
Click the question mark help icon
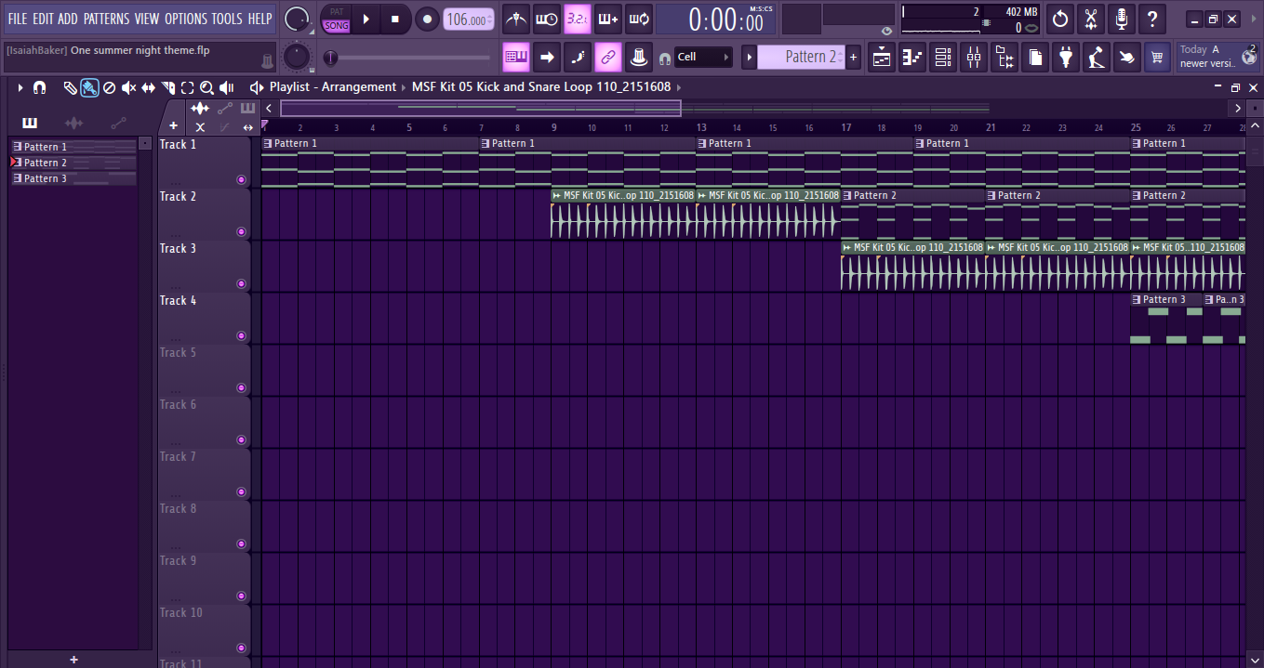point(1152,19)
